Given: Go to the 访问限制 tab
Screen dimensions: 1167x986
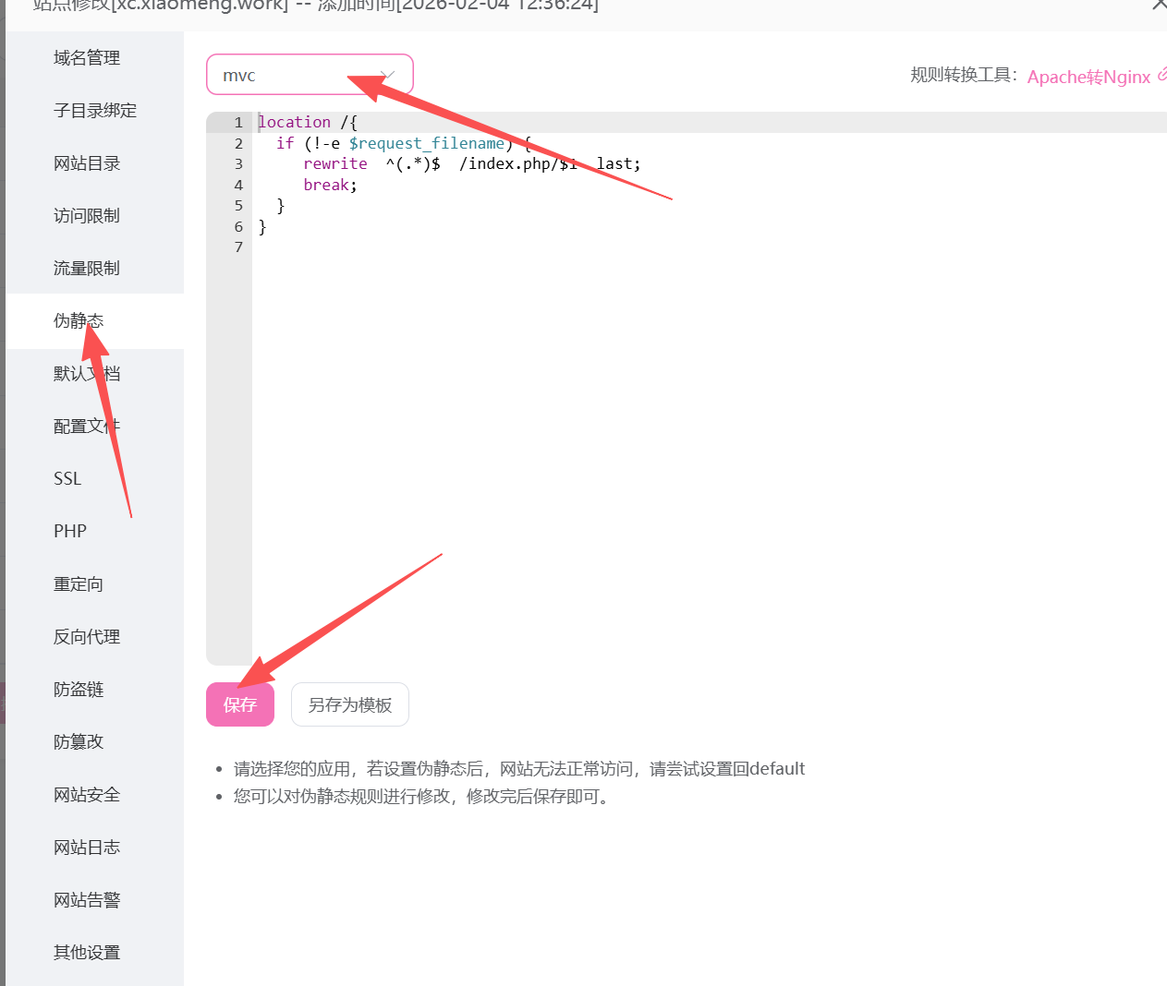Looking at the screenshot, I should pos(87,216).
